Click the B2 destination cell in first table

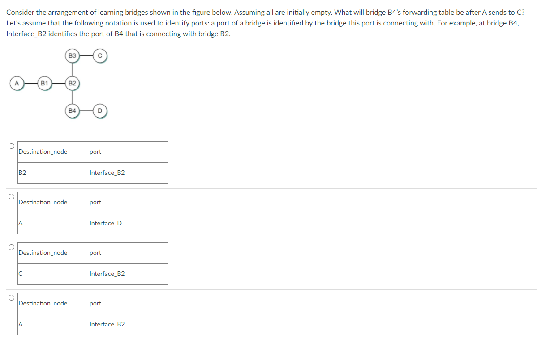click(53, 173)
